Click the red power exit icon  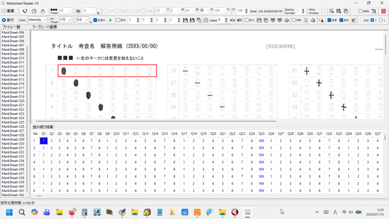click(x=384, y=11)
